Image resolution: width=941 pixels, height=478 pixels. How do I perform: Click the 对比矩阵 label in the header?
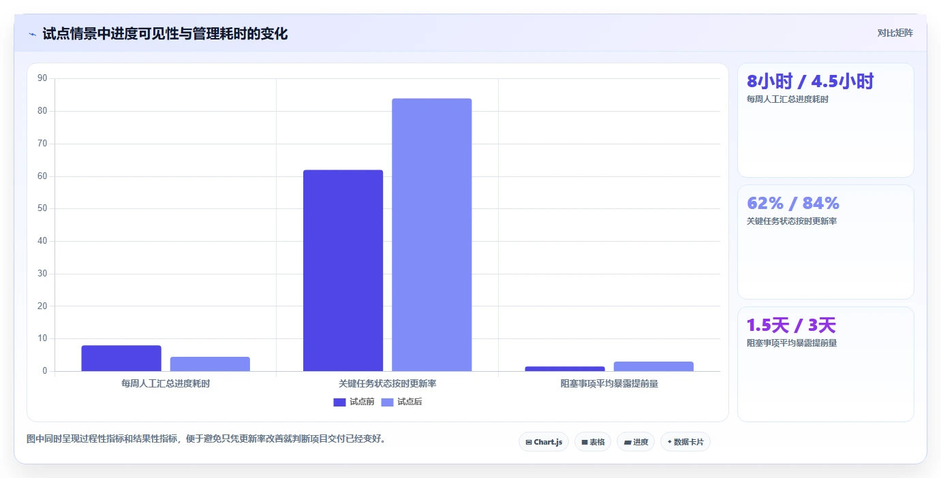pyautogui.click(x=895, y=33)
